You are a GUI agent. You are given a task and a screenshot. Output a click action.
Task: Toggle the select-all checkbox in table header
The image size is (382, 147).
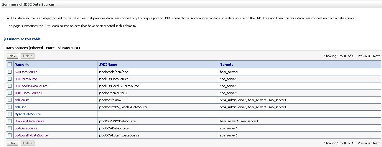click(x=10, y=65)
